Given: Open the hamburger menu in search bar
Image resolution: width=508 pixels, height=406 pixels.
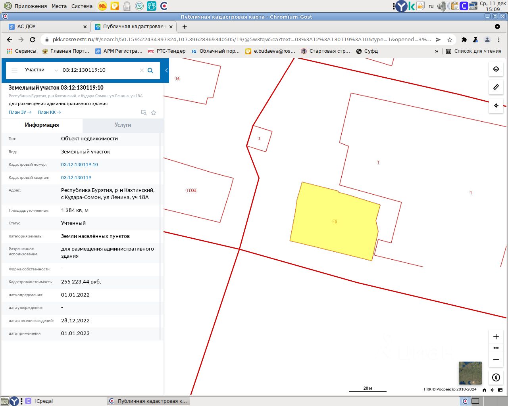Looking at the screenshot, I should pos(15,70).
